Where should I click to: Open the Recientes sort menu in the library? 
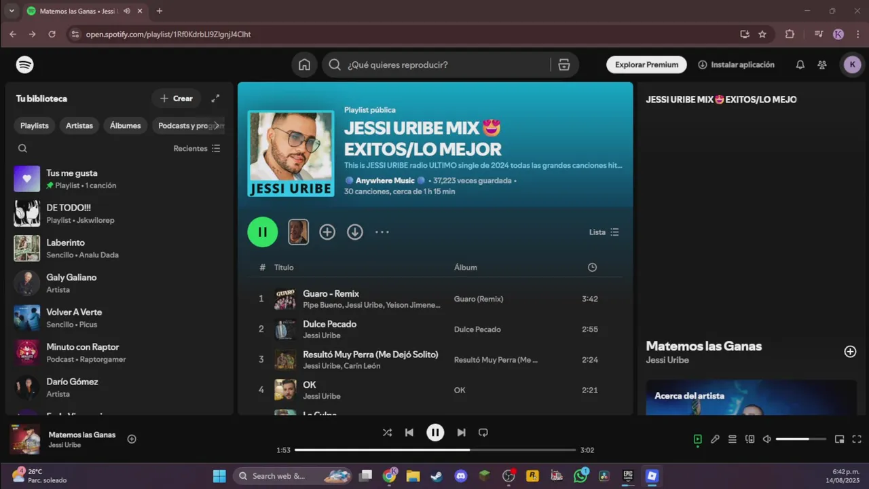tap(197, 148)
